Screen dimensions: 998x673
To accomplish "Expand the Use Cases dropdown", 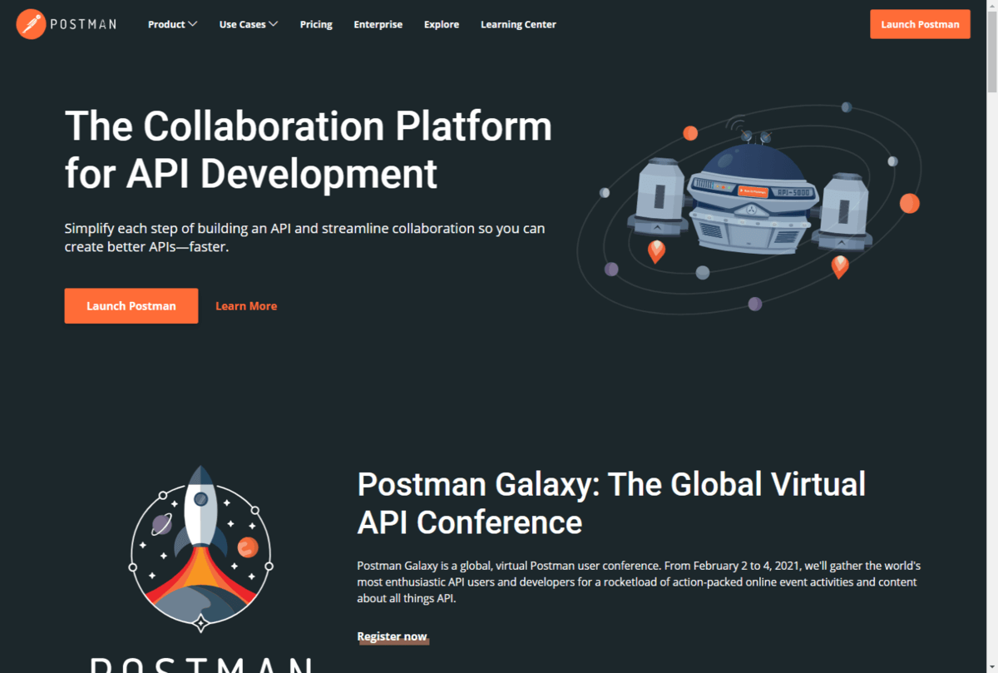I will [x=248, y=24].
